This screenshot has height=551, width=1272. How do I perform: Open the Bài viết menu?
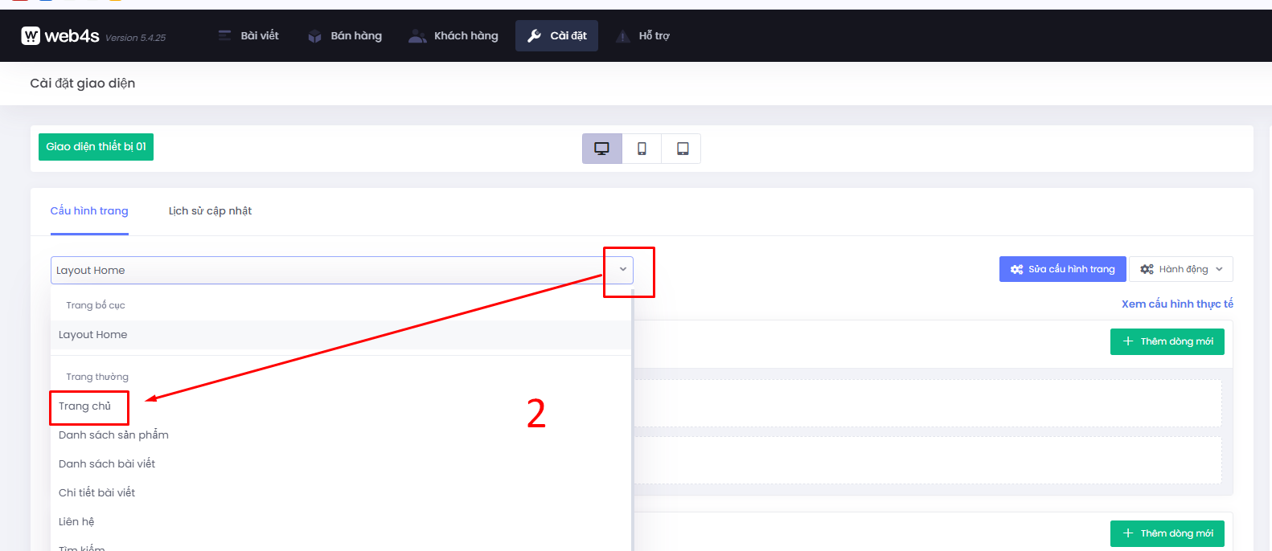[x=249, y=36]
